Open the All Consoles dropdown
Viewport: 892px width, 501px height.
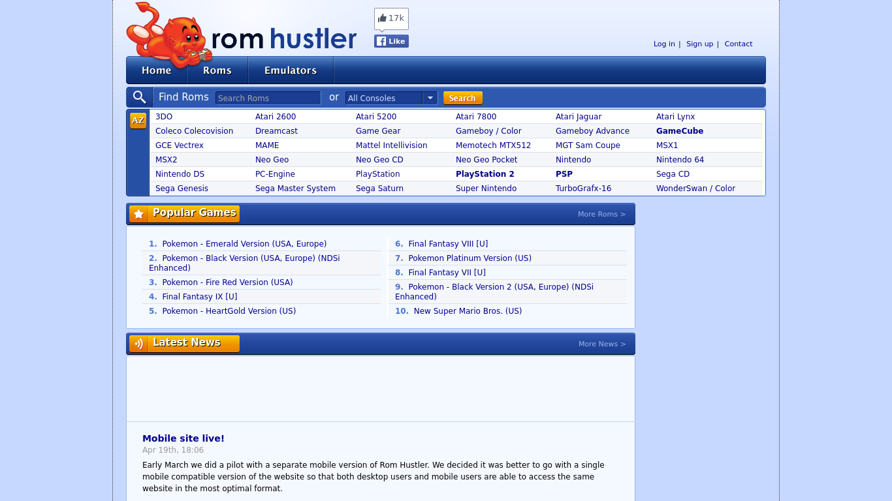391,98
